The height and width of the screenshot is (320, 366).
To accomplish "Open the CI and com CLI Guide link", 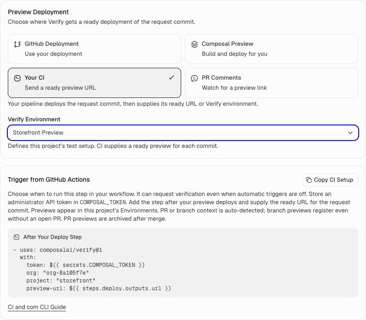I will 37,307.
